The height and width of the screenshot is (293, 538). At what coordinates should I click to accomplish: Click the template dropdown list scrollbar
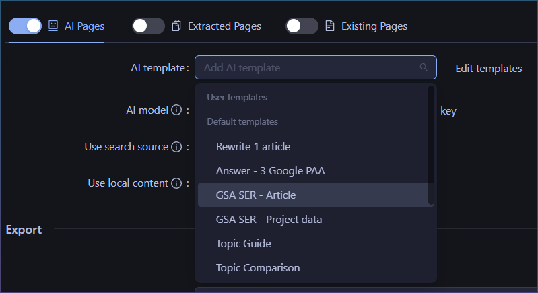point(431,145)
